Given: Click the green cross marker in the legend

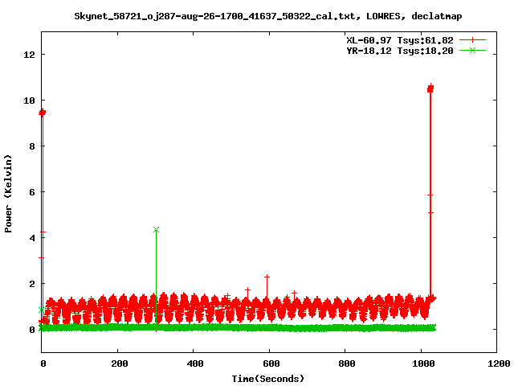Looking at the screenshot, I should coord(472,50).
